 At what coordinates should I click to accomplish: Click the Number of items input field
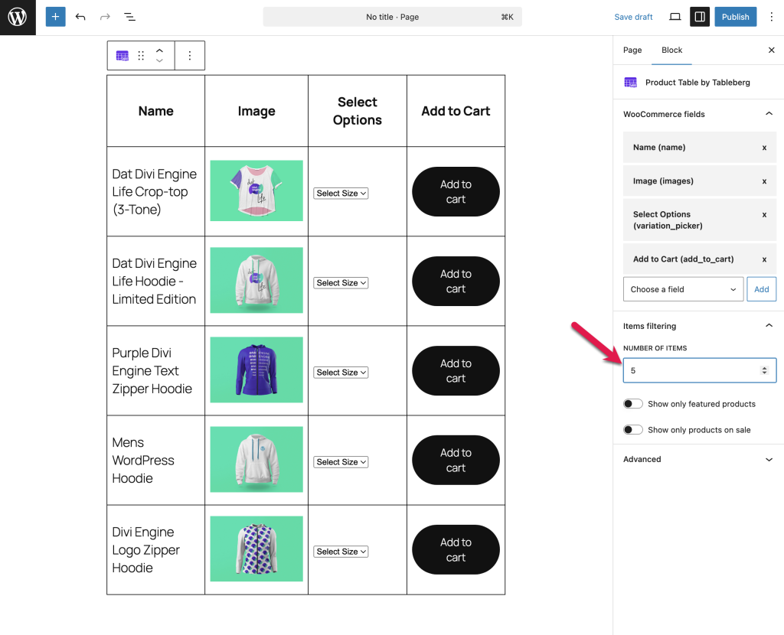[x=699, y=370]
